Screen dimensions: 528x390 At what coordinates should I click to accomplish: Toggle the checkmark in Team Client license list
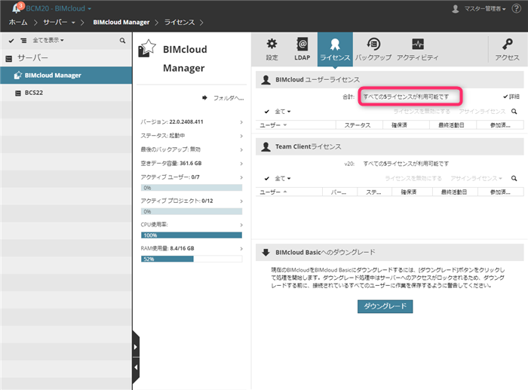[267, 179]
